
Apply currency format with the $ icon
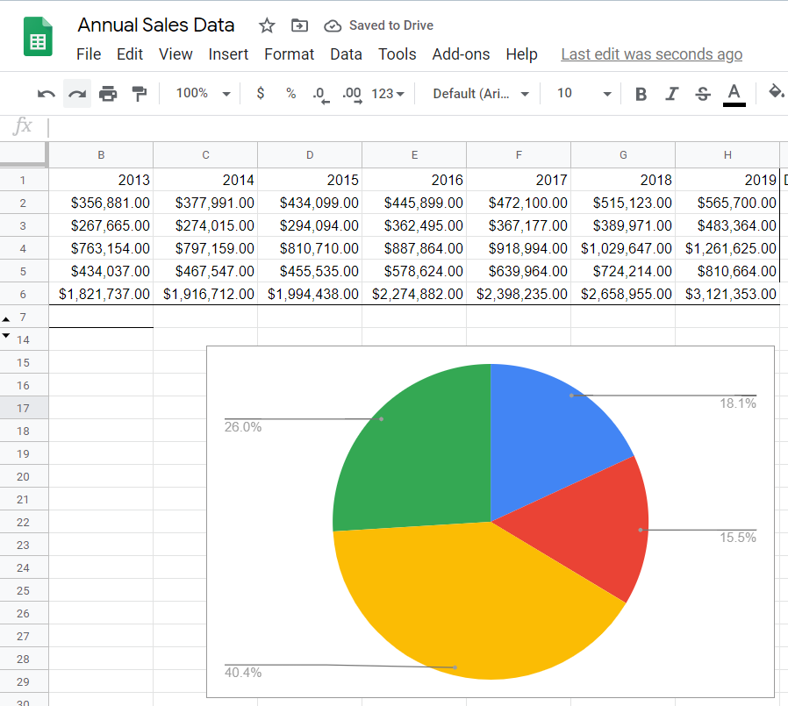(260, 93)
